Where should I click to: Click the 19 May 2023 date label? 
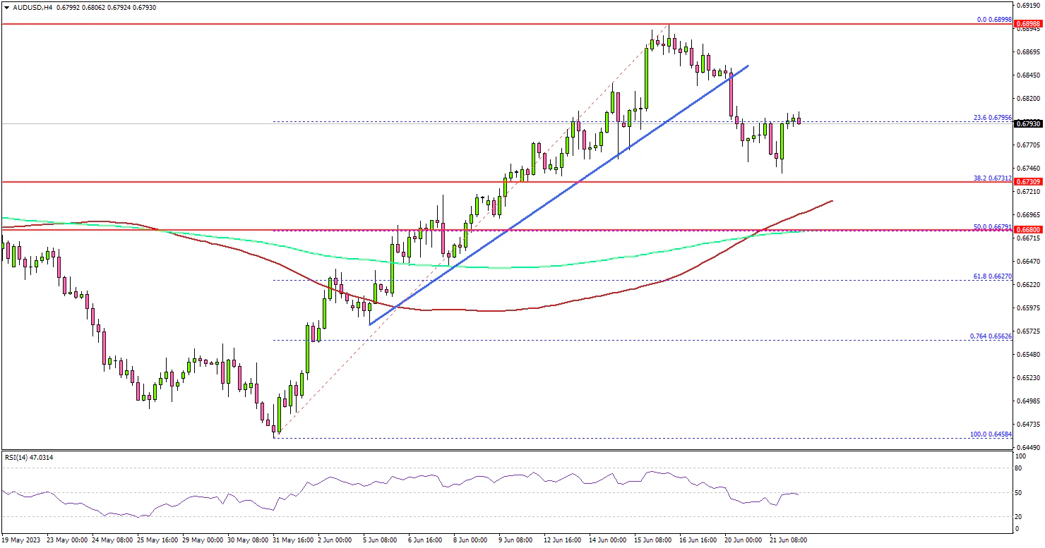(x=22, y=540)
